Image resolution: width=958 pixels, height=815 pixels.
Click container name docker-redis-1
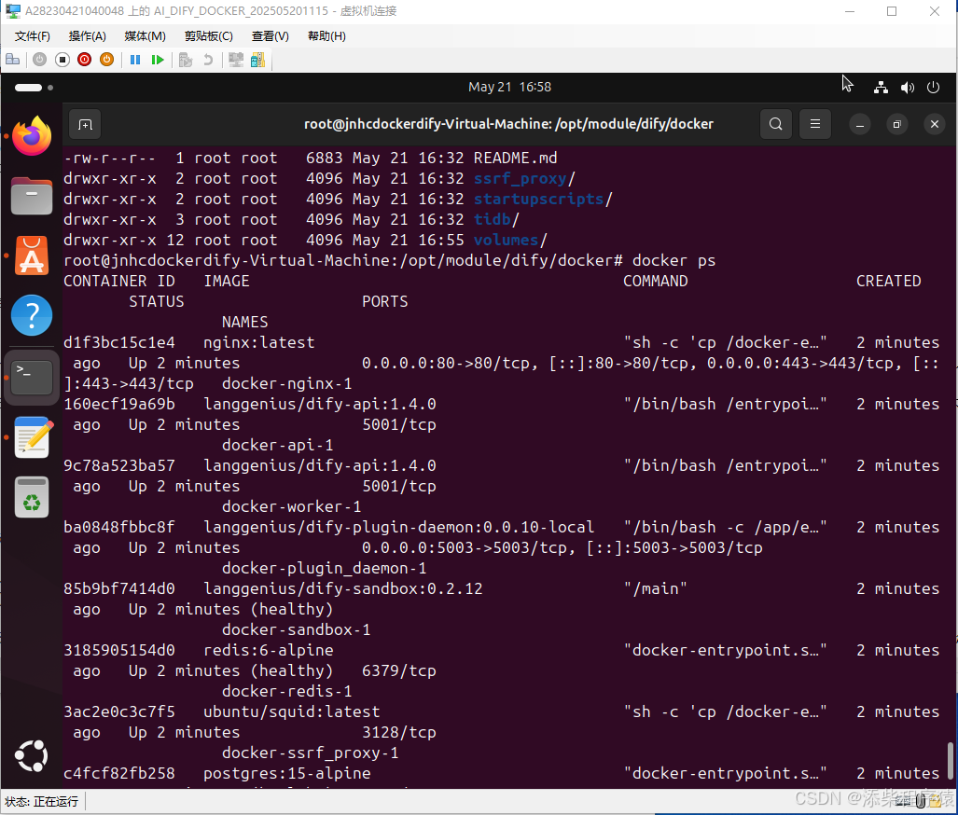pyautogui.click(x=286, y=692)
